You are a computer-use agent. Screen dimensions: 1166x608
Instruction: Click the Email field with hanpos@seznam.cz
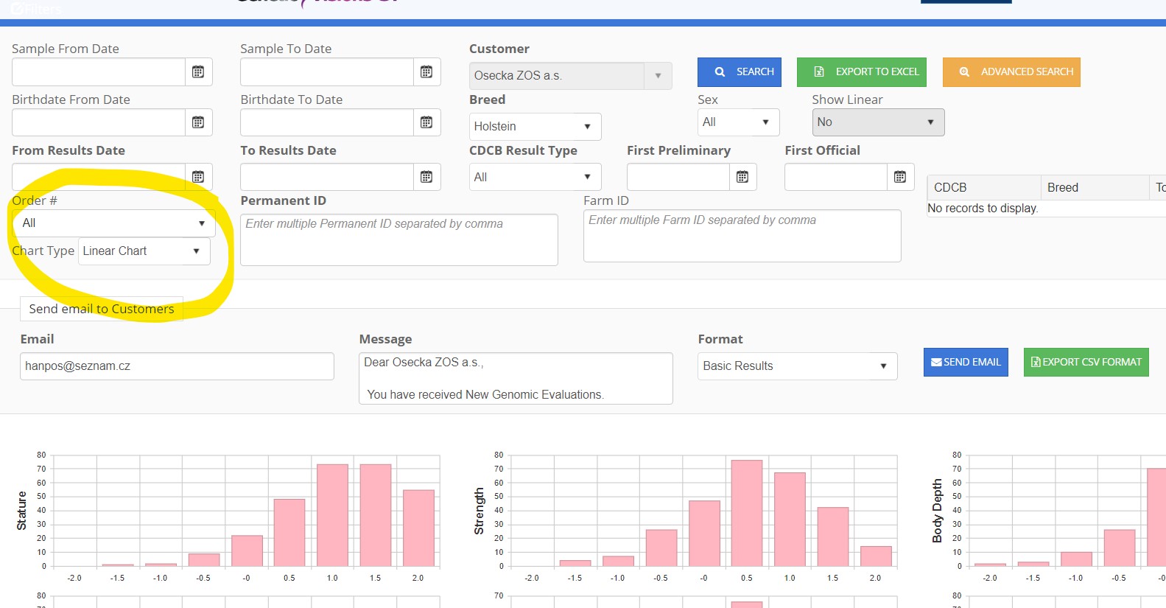pyautogui.click(x=177, y=366)
